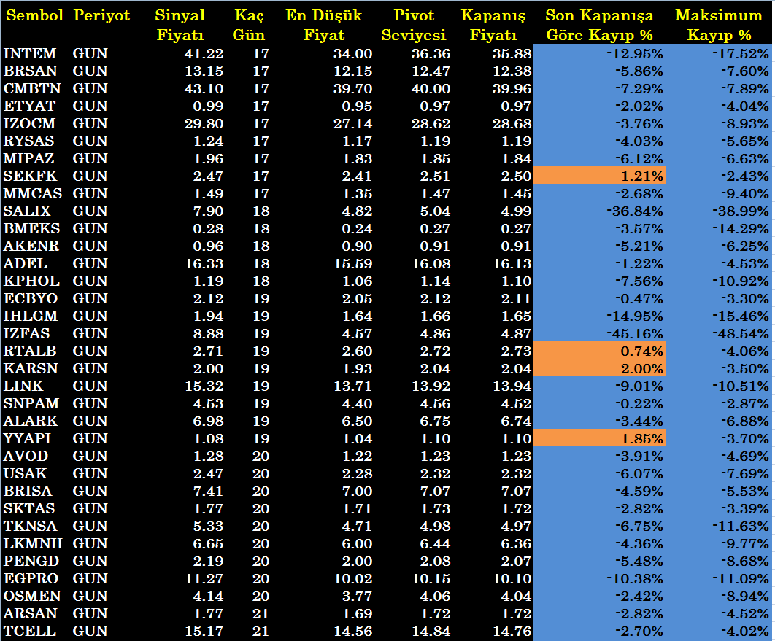This screenshot has height=641, width=775.
Task: Select the KPHOL symbol cell
Action: [31, 281]
